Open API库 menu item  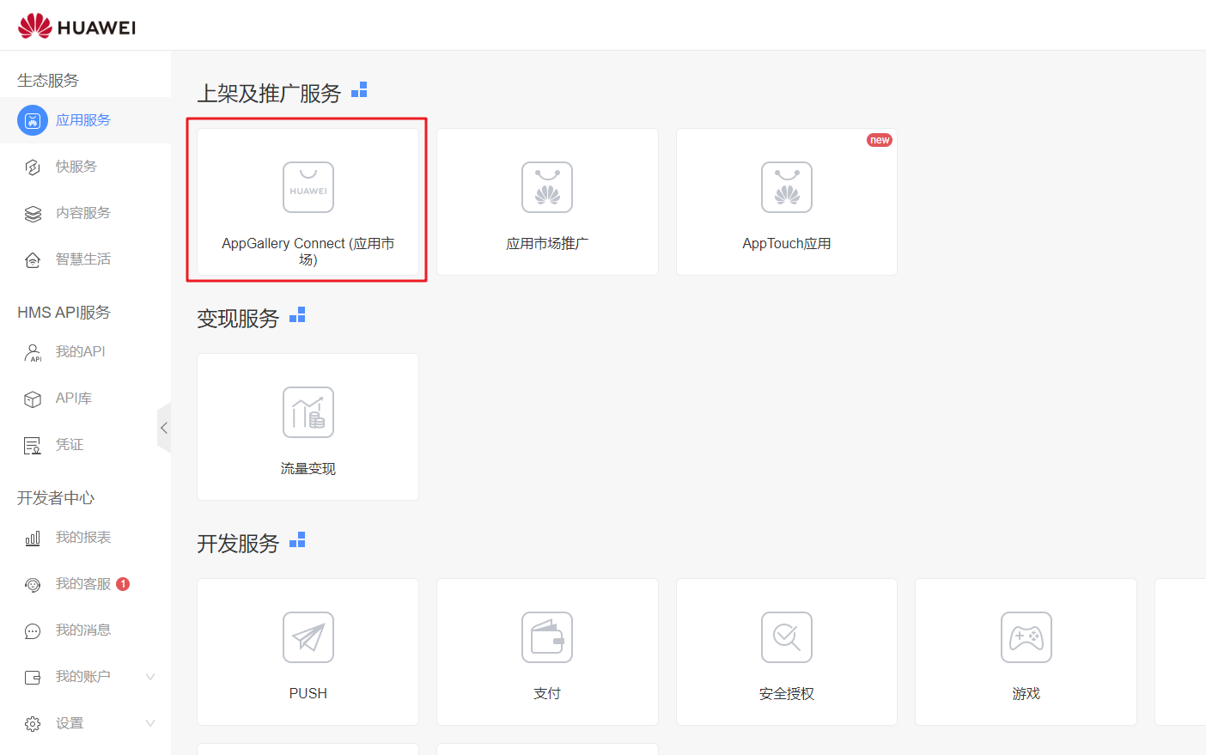point(86,399)
